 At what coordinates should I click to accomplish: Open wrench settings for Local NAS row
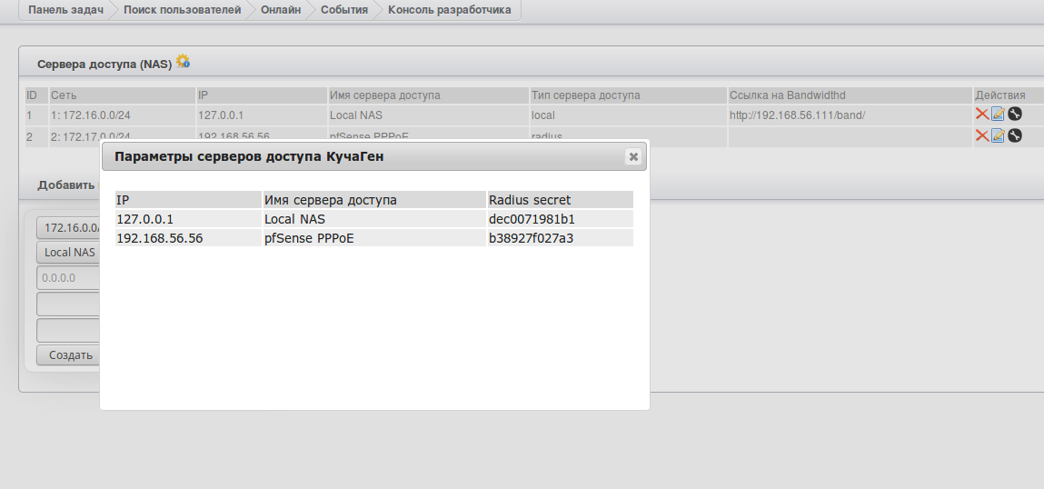click(1015, 115)
